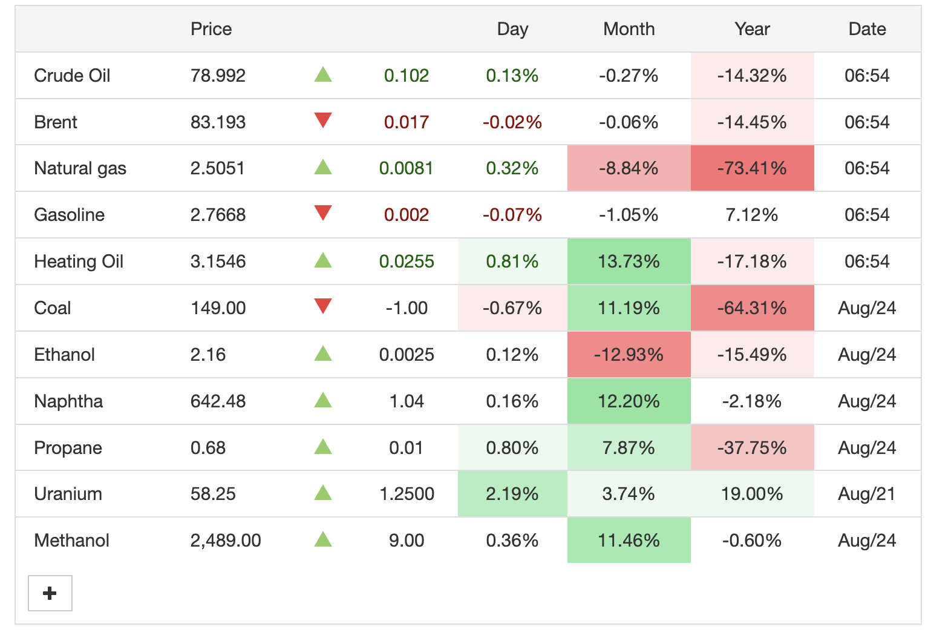Click the green up arrow for Uranium

tap(323, 493)
